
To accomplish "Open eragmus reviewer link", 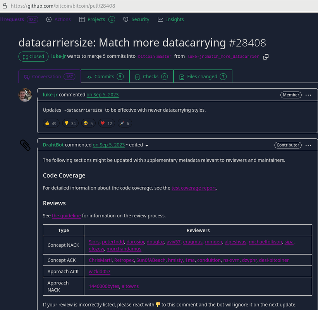I will pos(193,242).
